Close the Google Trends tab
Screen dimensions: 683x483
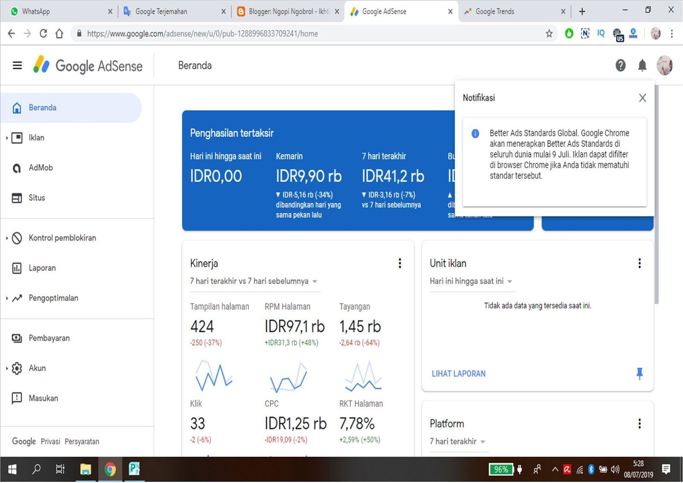pos(563,12)
